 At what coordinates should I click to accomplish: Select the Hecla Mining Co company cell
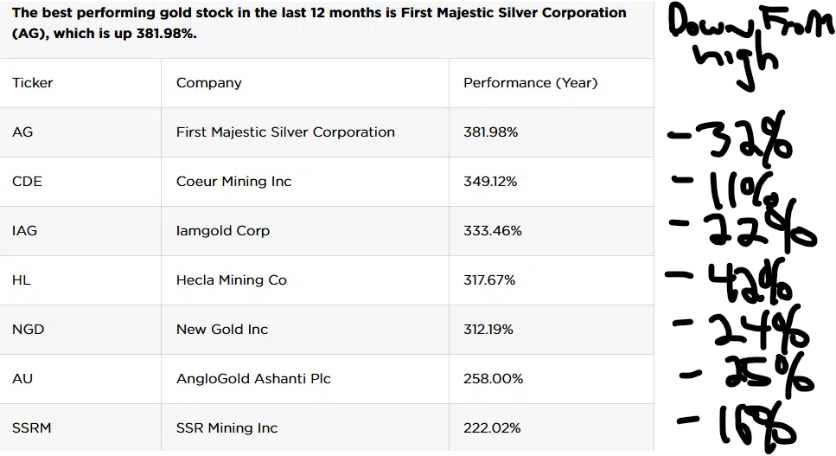click(231, 280)
